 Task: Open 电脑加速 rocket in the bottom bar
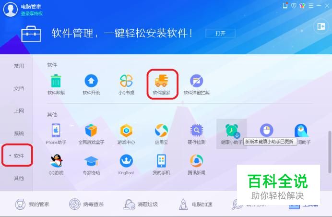(x=195, y=205)
